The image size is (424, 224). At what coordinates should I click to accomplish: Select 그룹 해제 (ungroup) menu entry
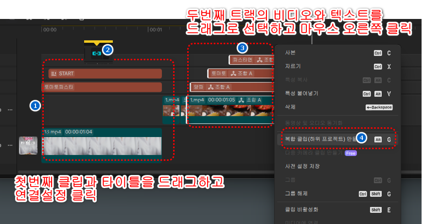coord(295,193)
